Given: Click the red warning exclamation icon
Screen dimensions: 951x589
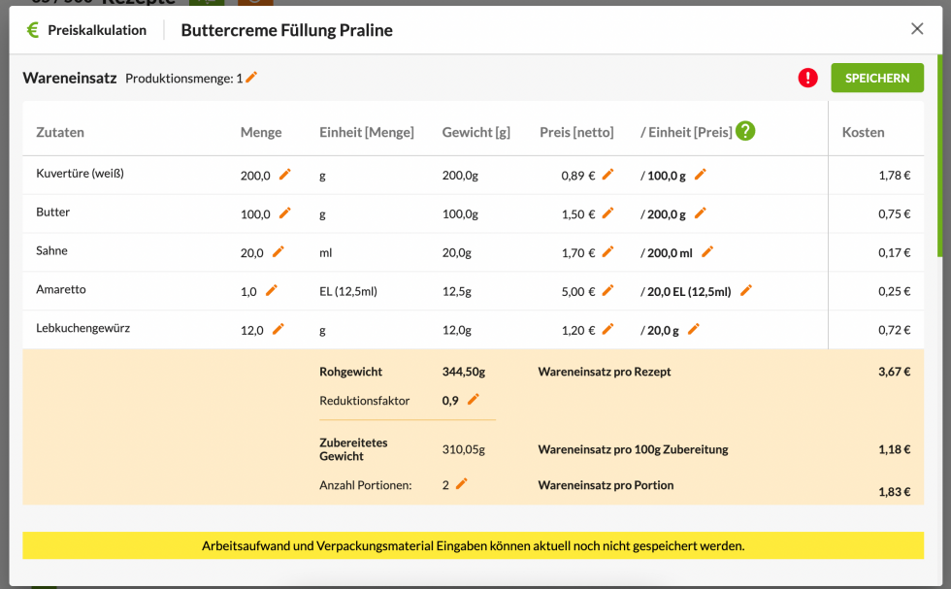Looking at the screenshot, I should tap(807, 78).
